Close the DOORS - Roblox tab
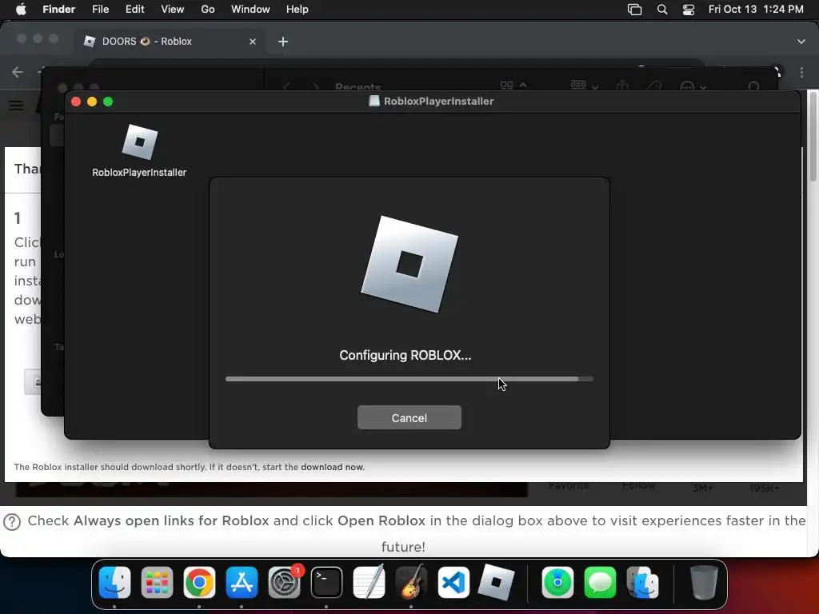The image size is (819, 614). [253, 42]
